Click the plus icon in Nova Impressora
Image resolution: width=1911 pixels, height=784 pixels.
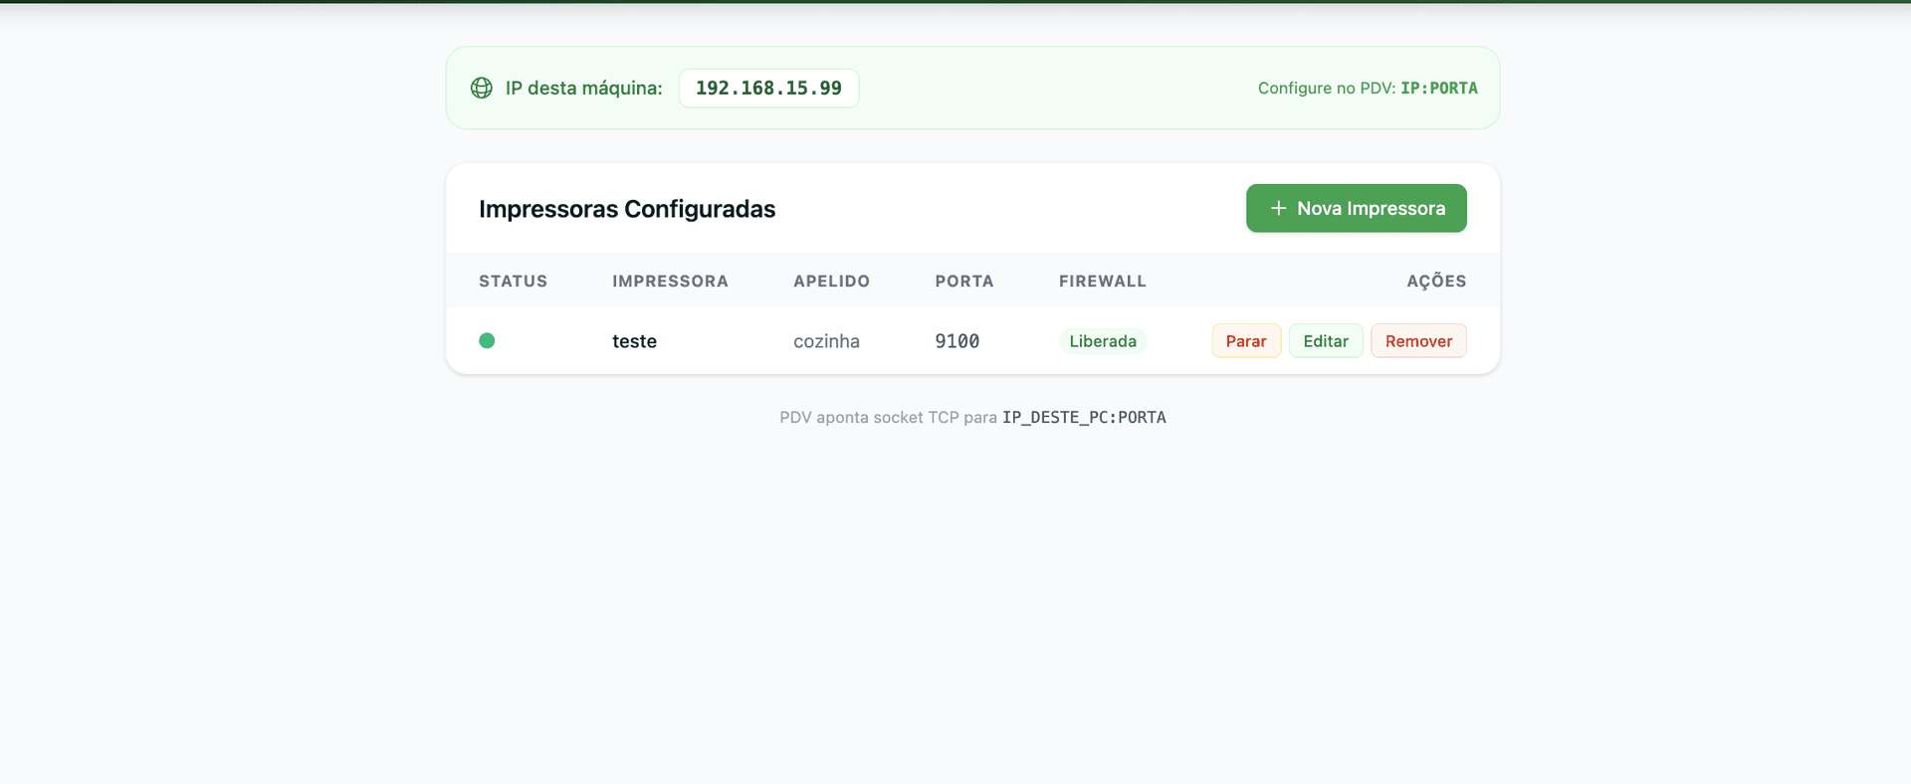coord(1279,208)
